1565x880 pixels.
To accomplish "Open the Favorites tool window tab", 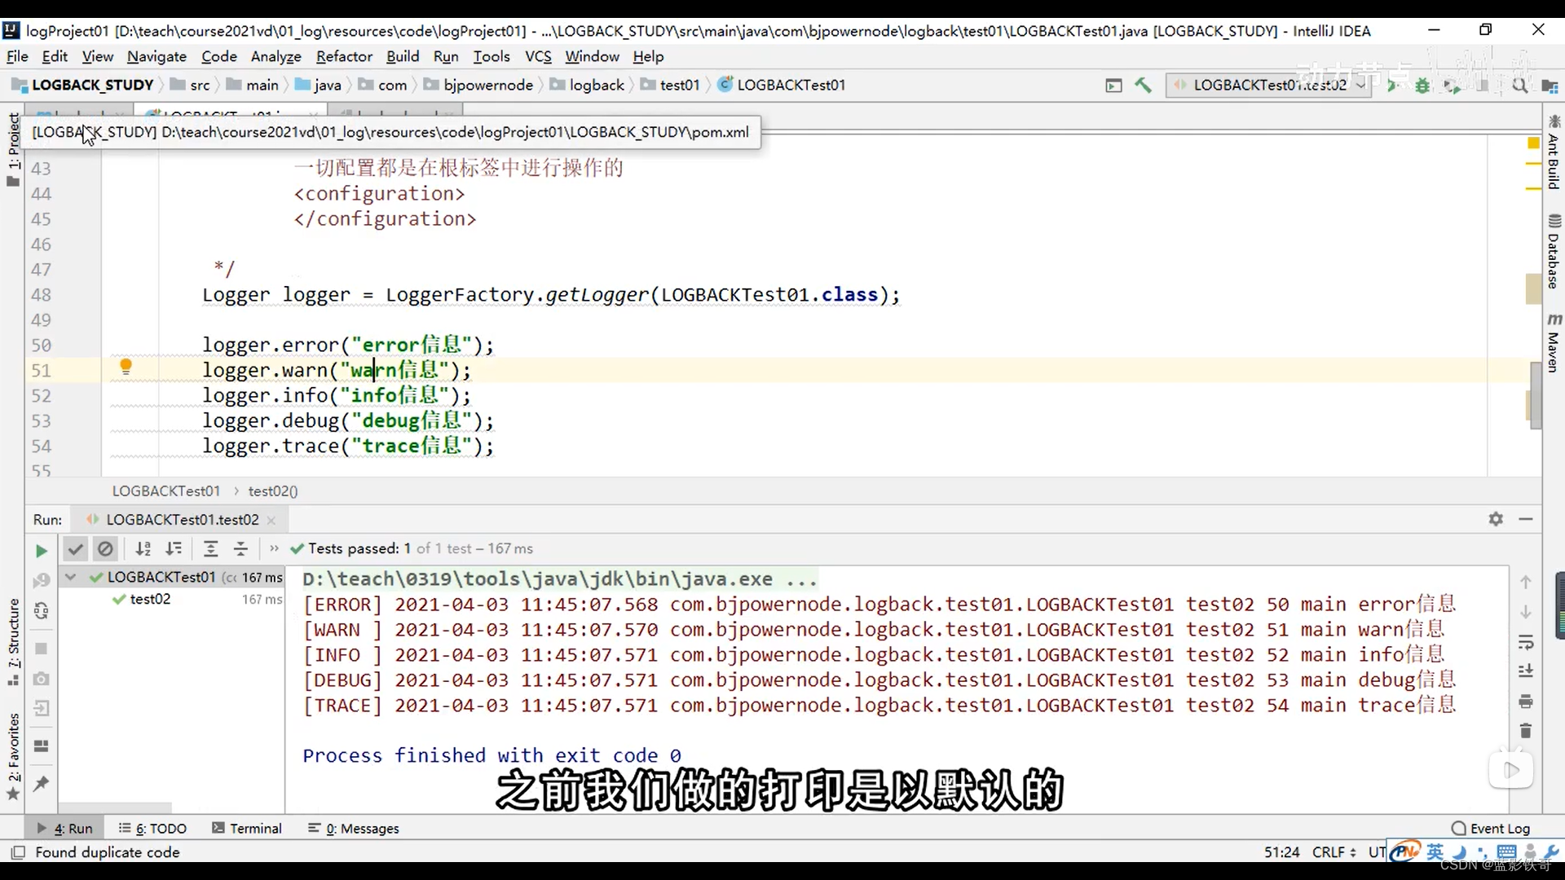I will (13, 757).
